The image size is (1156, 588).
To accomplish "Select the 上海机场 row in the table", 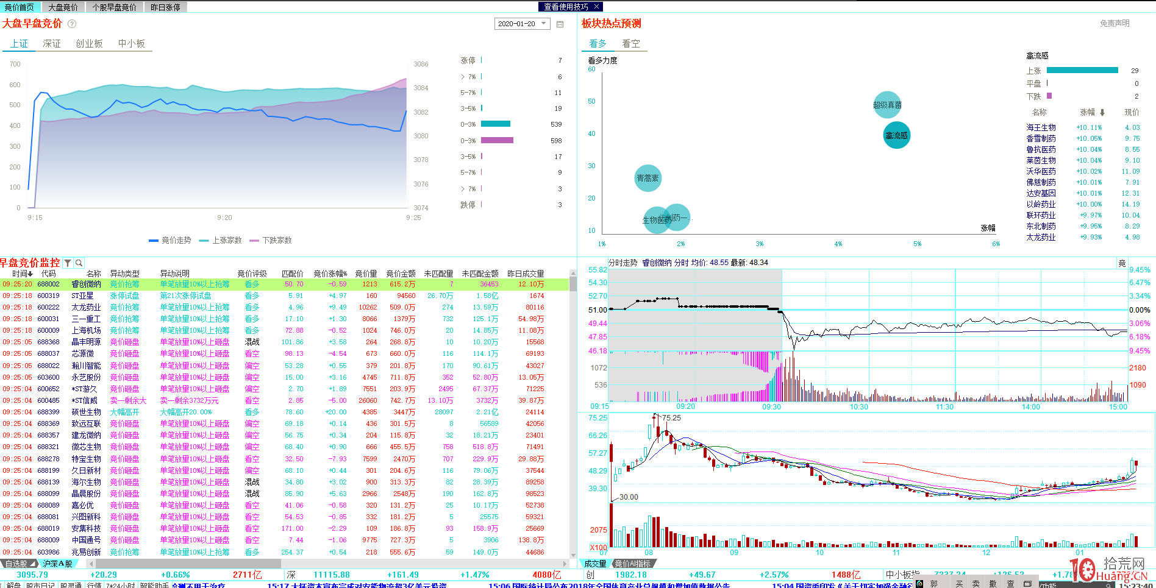I will coord(285,330).
